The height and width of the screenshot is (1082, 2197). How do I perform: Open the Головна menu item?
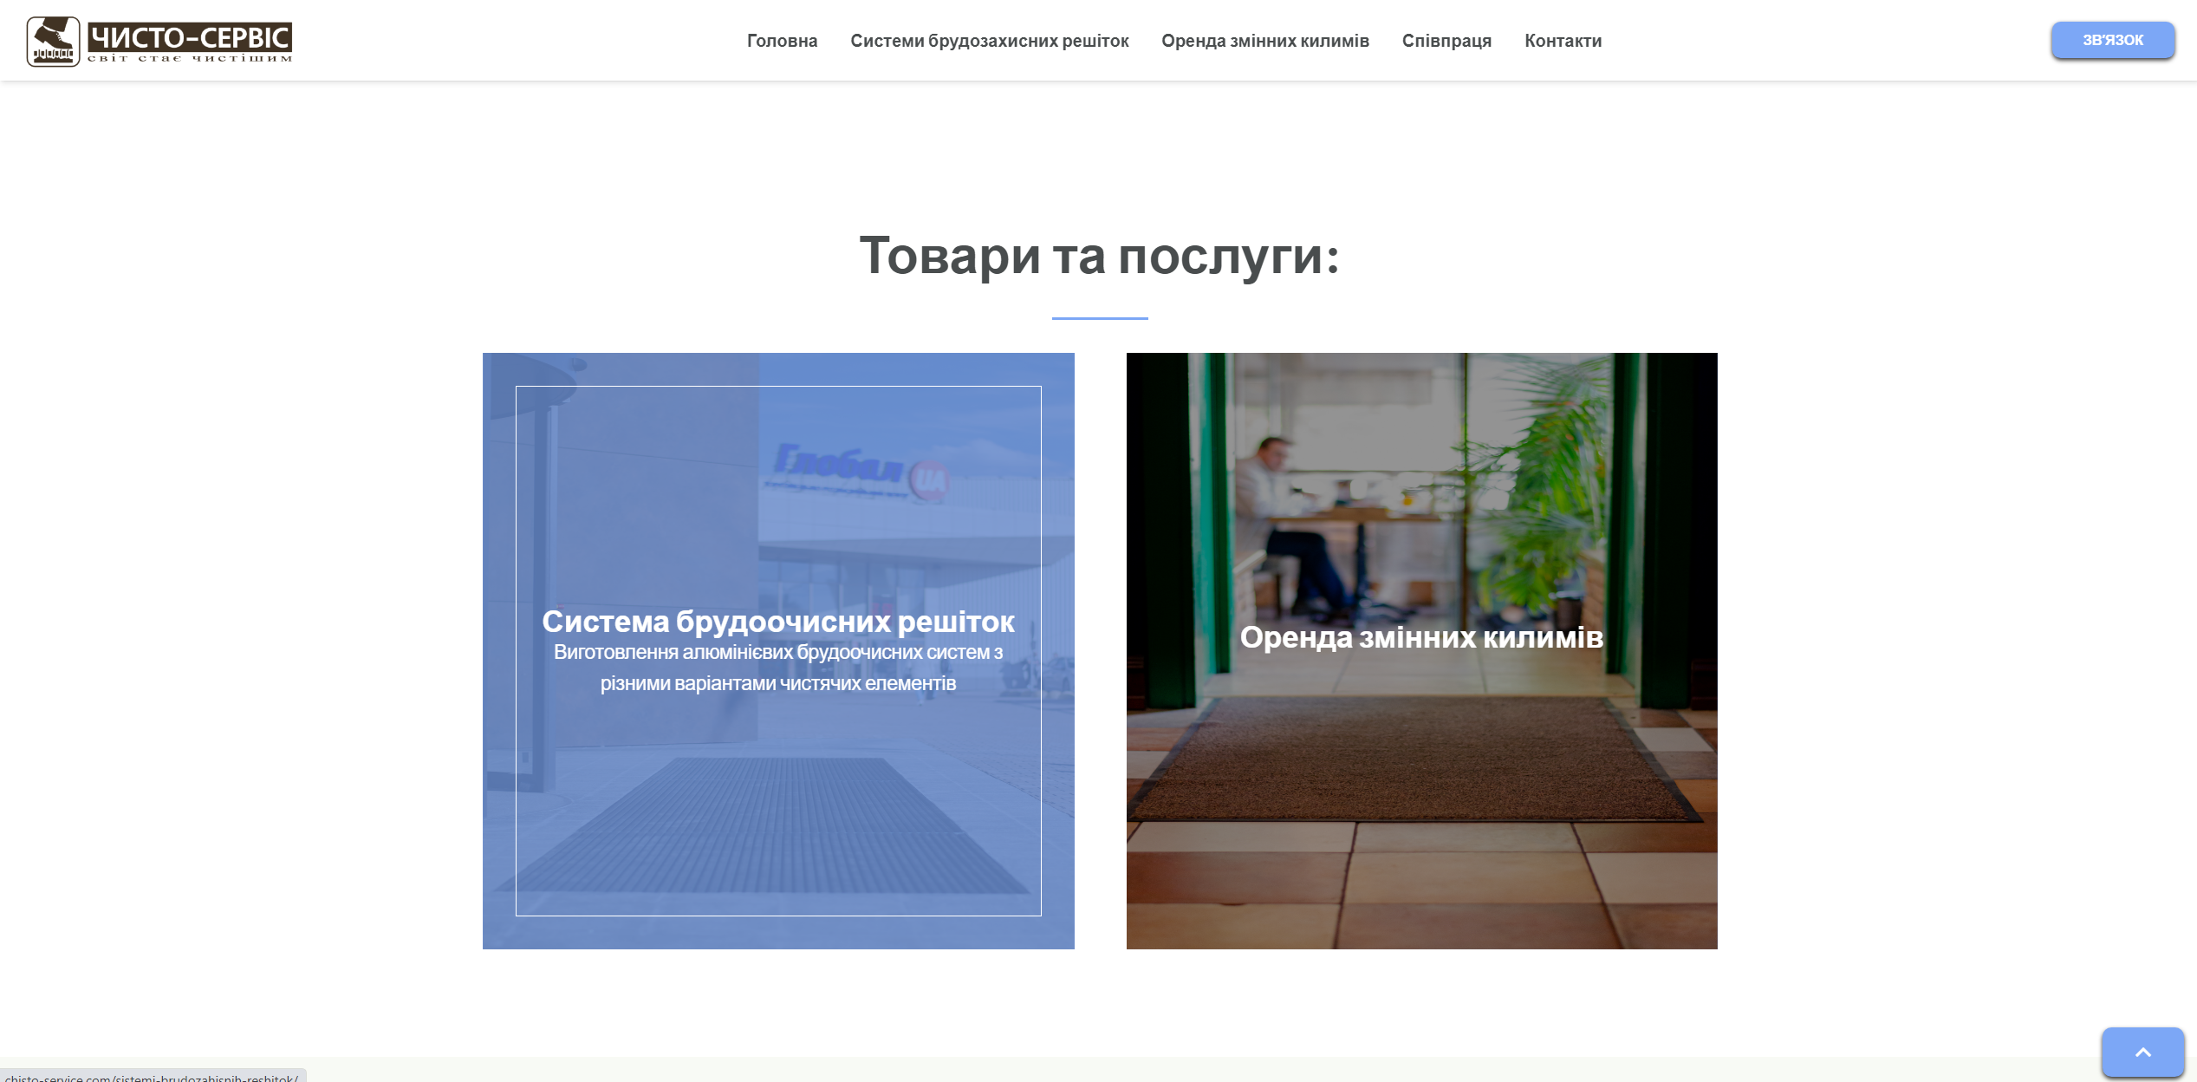[x=782, y=41]
